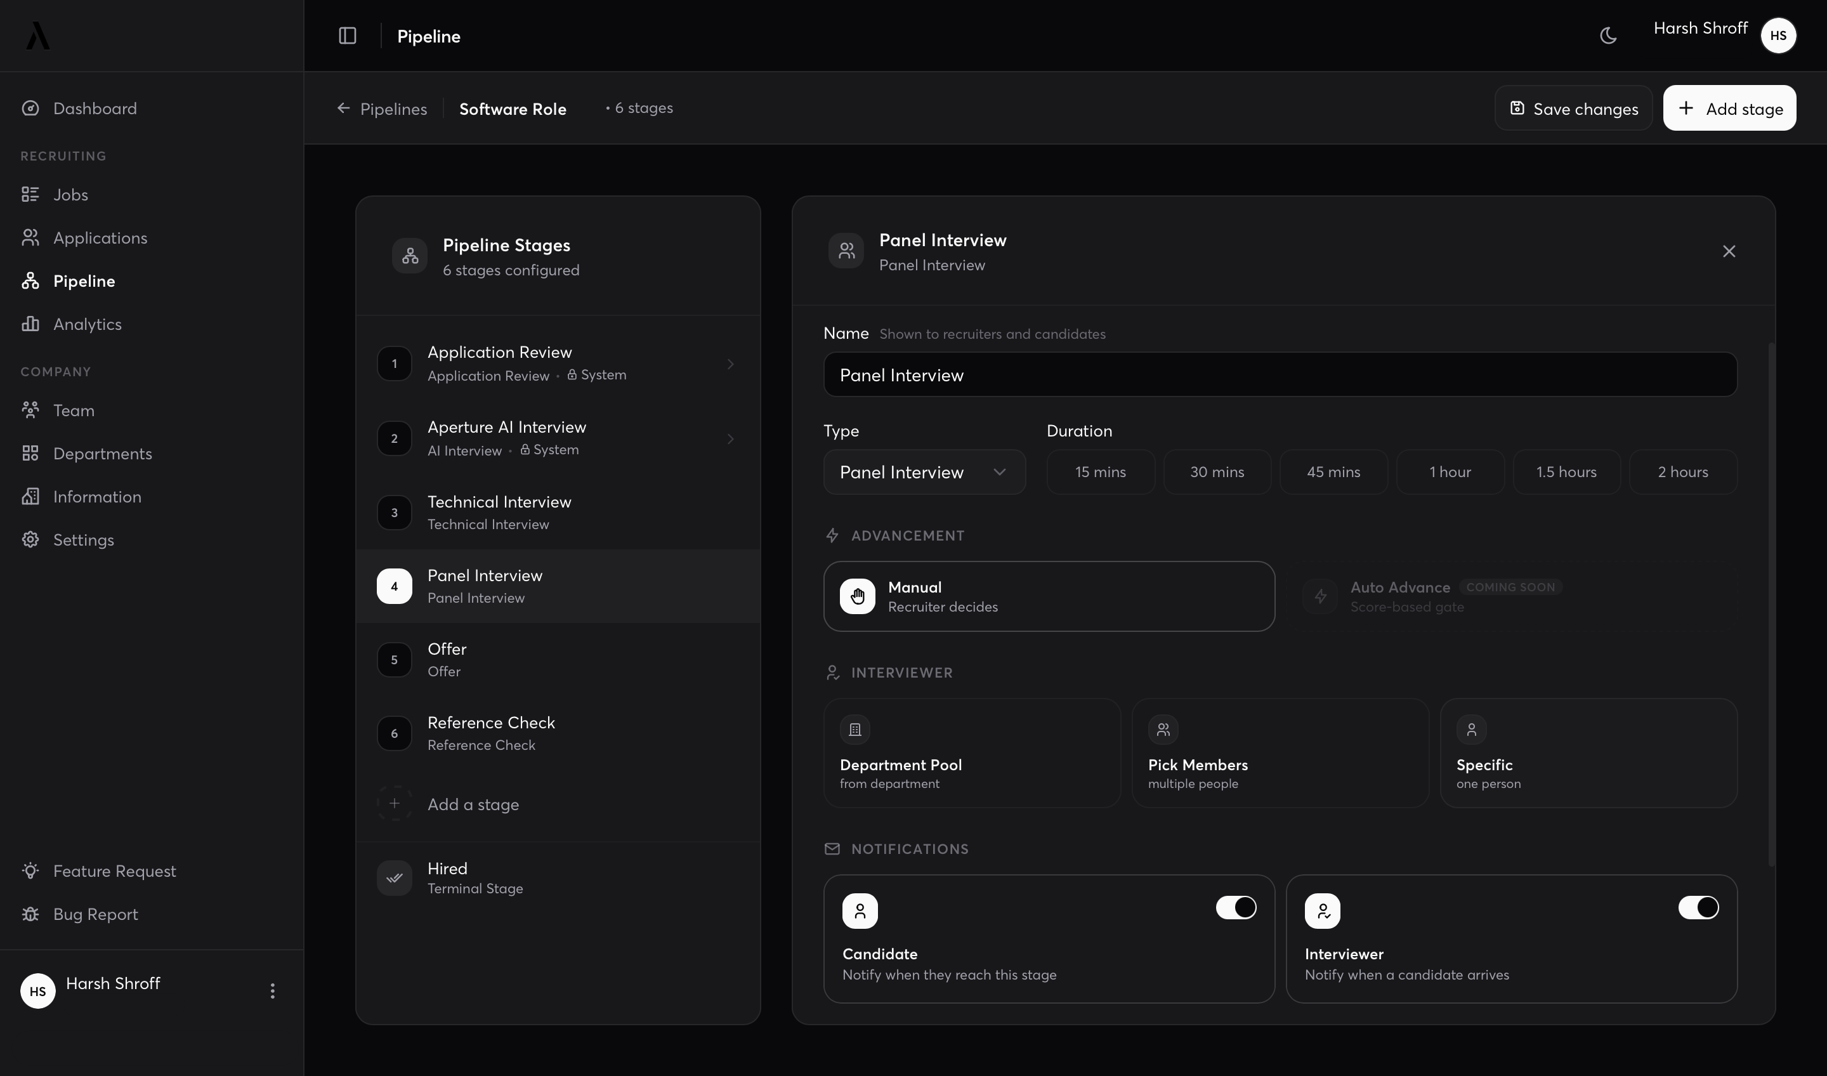Open the Feature Request link
This screenshot has width=1827, height=1076.
[152, 871]
